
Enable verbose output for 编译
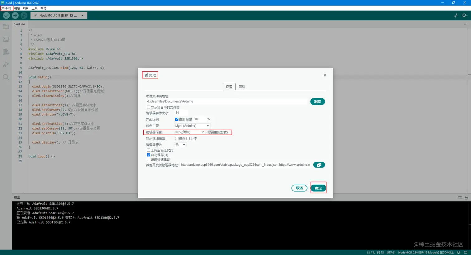(x=177, y=139)
